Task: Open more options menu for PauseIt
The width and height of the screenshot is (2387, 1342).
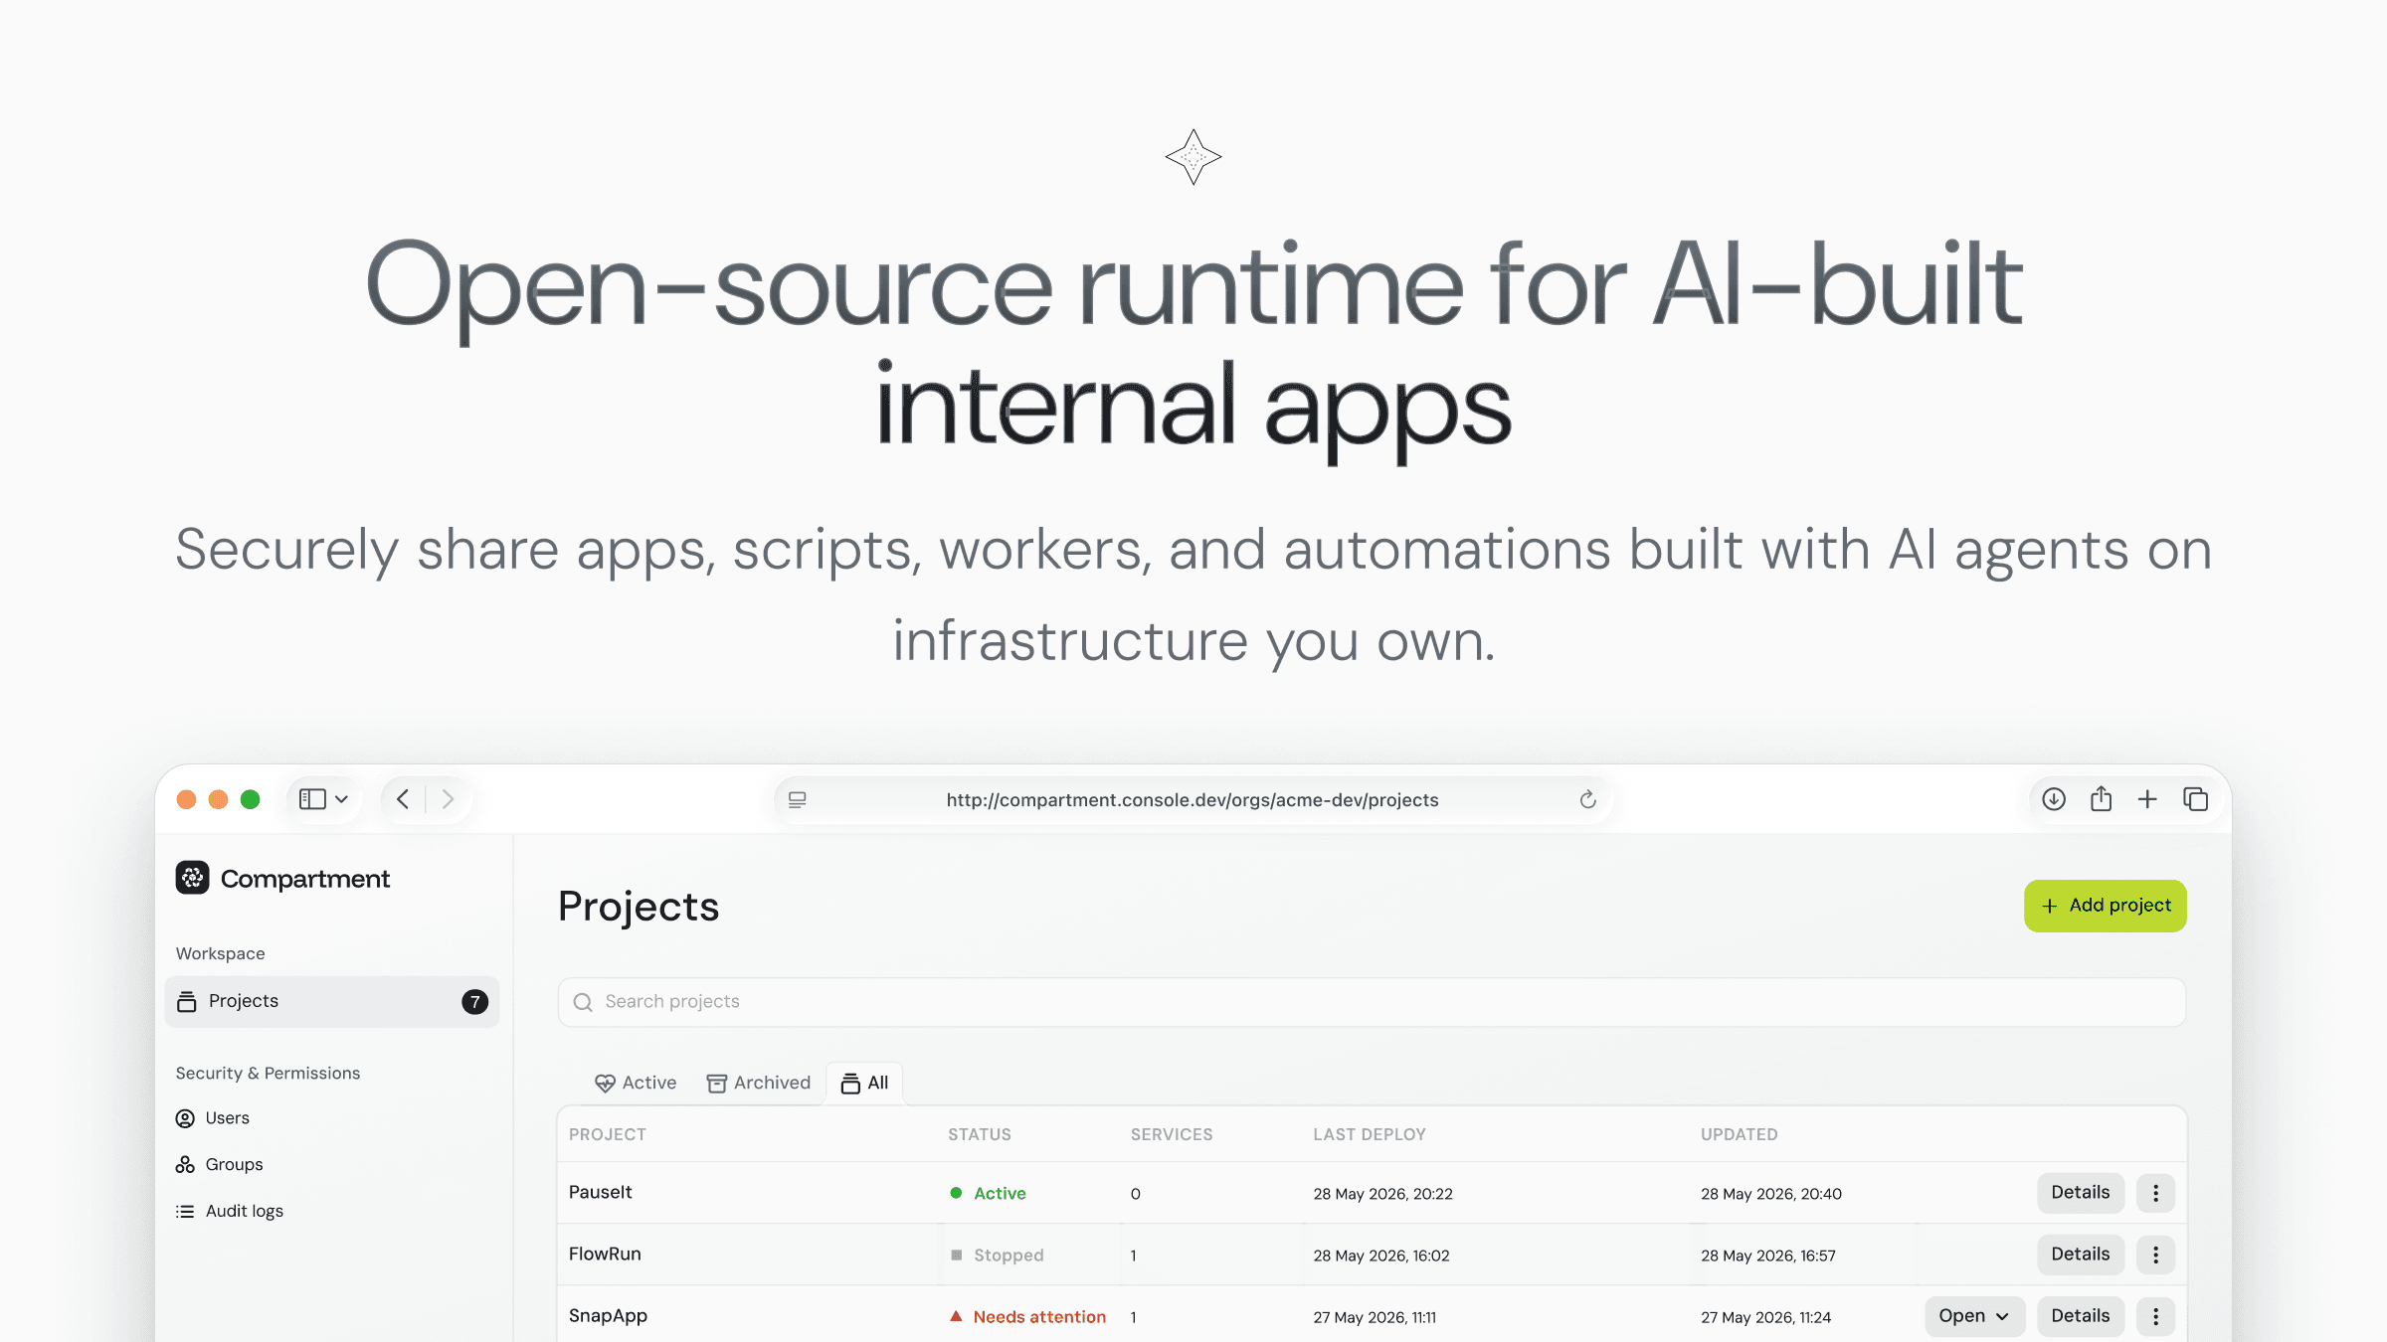Action: [2156, 1192]
